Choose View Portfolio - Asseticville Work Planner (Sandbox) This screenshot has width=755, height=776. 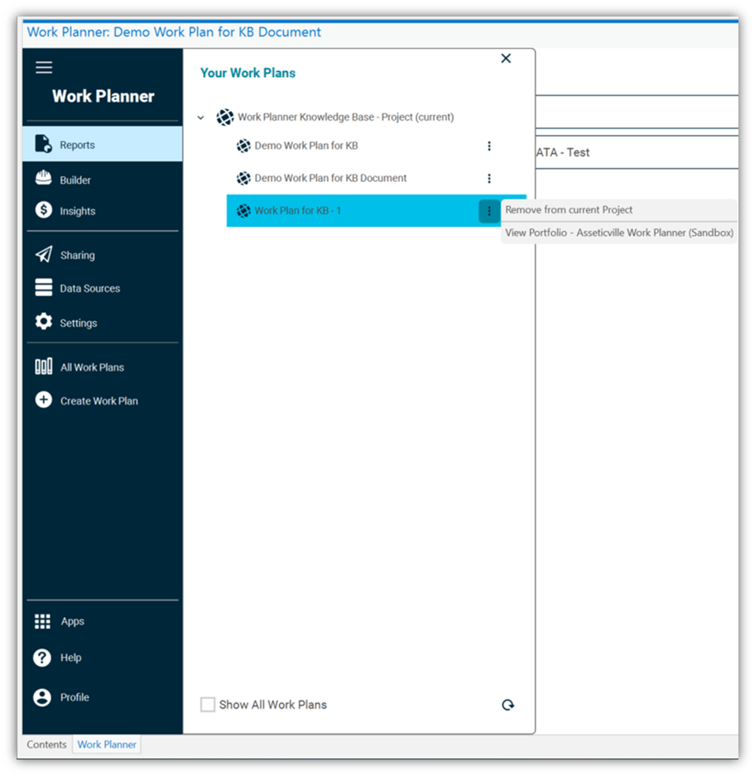pyautogui.click(x=618, y=232)
